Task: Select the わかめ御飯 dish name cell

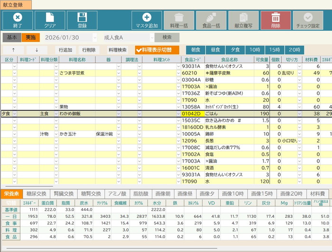Action: tap(77, 114)
